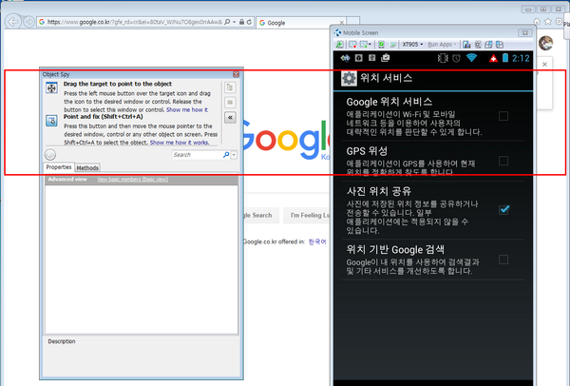Tap the 사진 위치 공유 setting title

click(x=379, y=191)
